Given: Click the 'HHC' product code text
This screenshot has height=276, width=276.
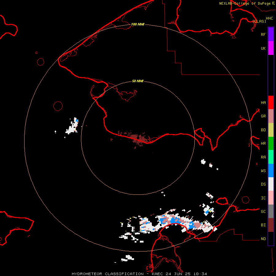Looking at the screenshot, I should click(x=269, y=18).
